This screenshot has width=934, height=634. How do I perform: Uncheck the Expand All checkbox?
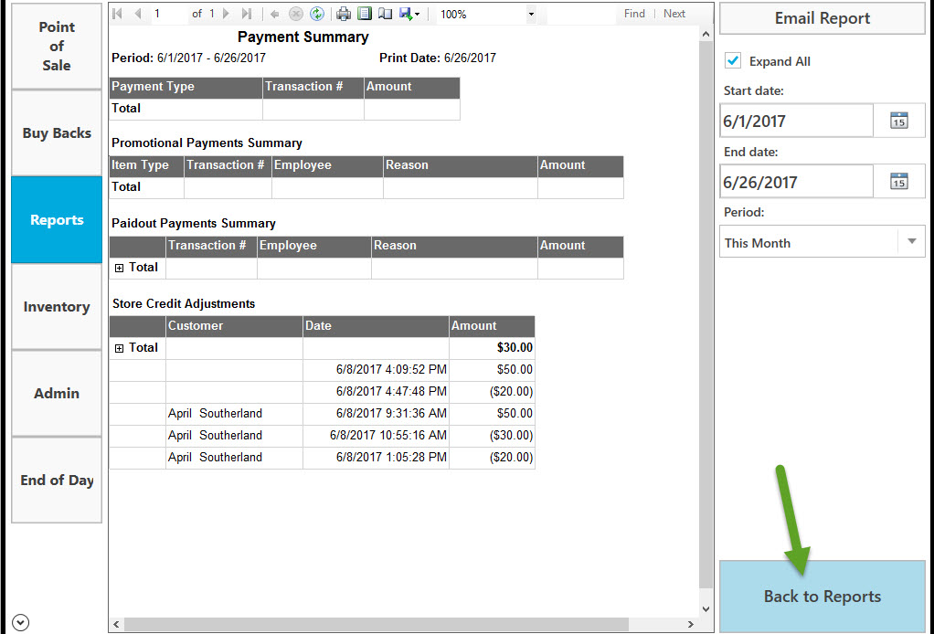pyautogui.click(x=732, y=60)
